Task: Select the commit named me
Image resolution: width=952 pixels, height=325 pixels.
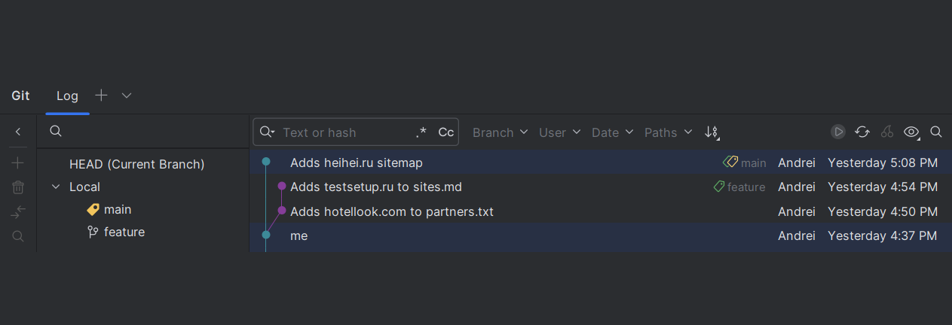Action: pyautogui.click(x=298, y=235)
